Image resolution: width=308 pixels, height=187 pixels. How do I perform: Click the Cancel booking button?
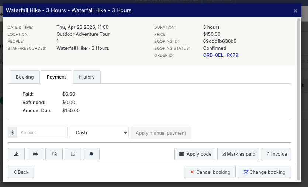210,172
